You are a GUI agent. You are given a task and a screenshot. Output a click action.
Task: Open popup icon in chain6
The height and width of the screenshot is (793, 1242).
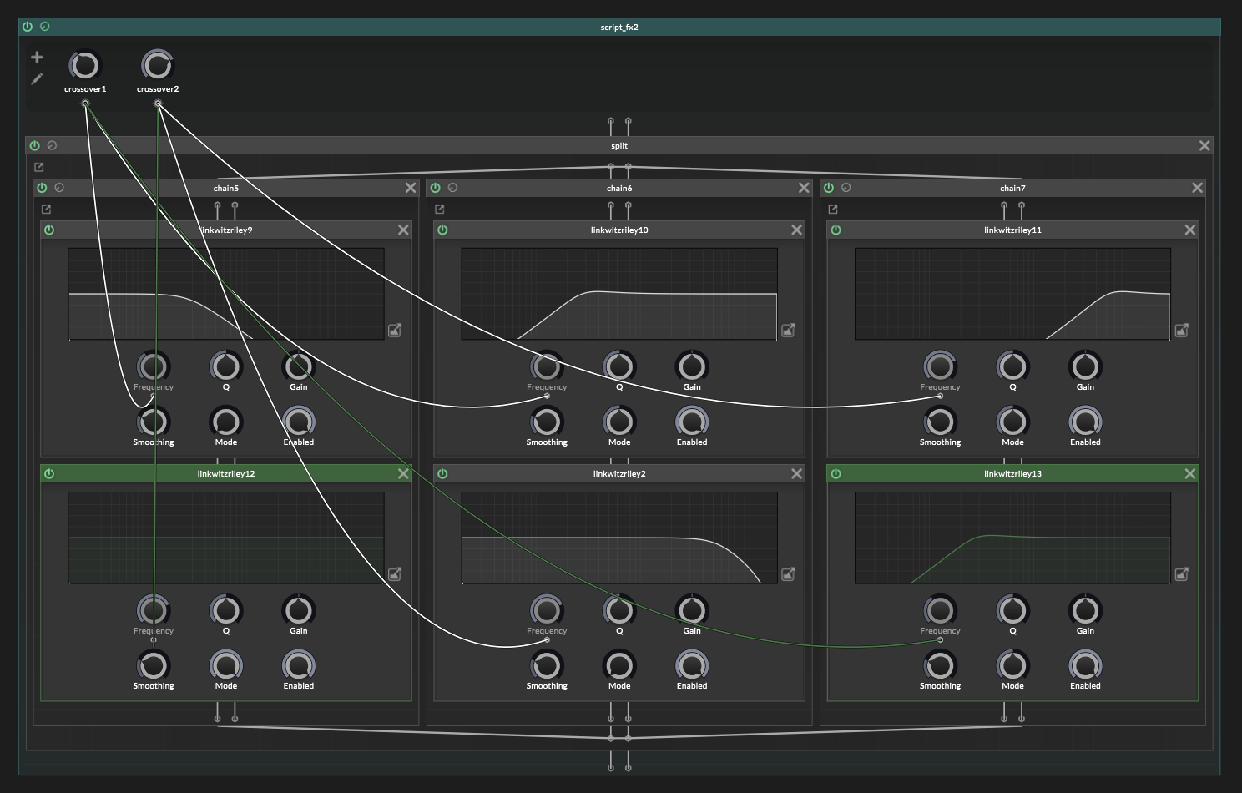pos(440,210)
